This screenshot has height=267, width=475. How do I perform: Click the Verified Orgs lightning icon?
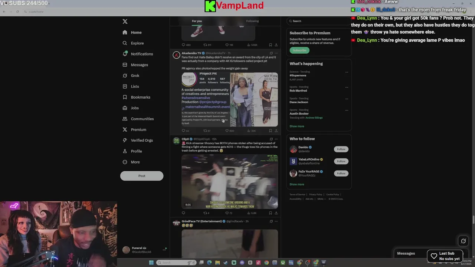[x=125, y=140]
